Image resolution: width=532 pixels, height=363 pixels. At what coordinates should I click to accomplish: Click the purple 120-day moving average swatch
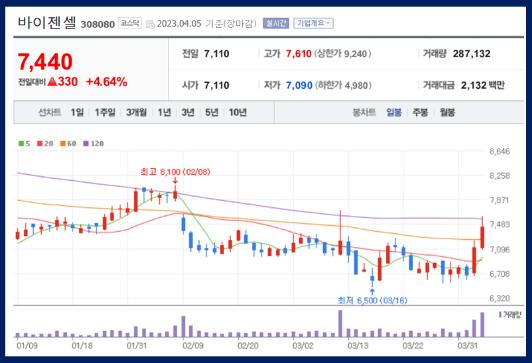pos(86,144)
